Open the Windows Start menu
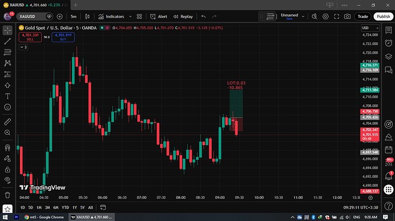 tap(5, 217)
